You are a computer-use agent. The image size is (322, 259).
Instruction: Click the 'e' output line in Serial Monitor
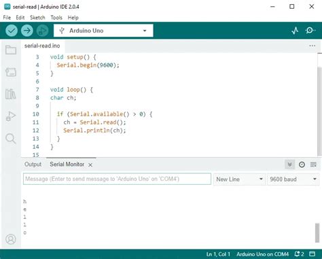coord(25,209)
